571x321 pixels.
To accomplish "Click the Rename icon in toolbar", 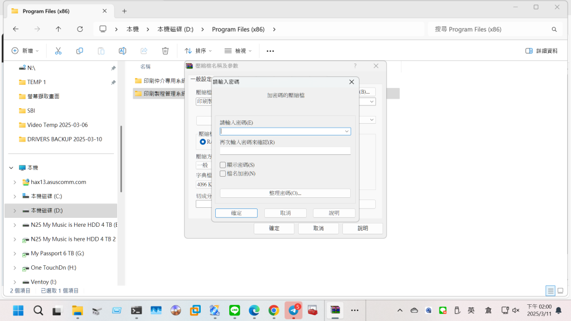I will coord(122,51).
